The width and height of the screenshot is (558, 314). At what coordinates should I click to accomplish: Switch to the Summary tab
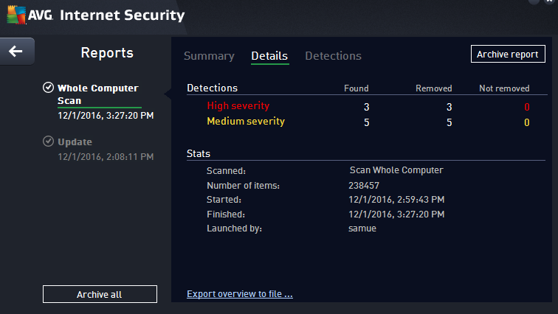tap(209, 56)
